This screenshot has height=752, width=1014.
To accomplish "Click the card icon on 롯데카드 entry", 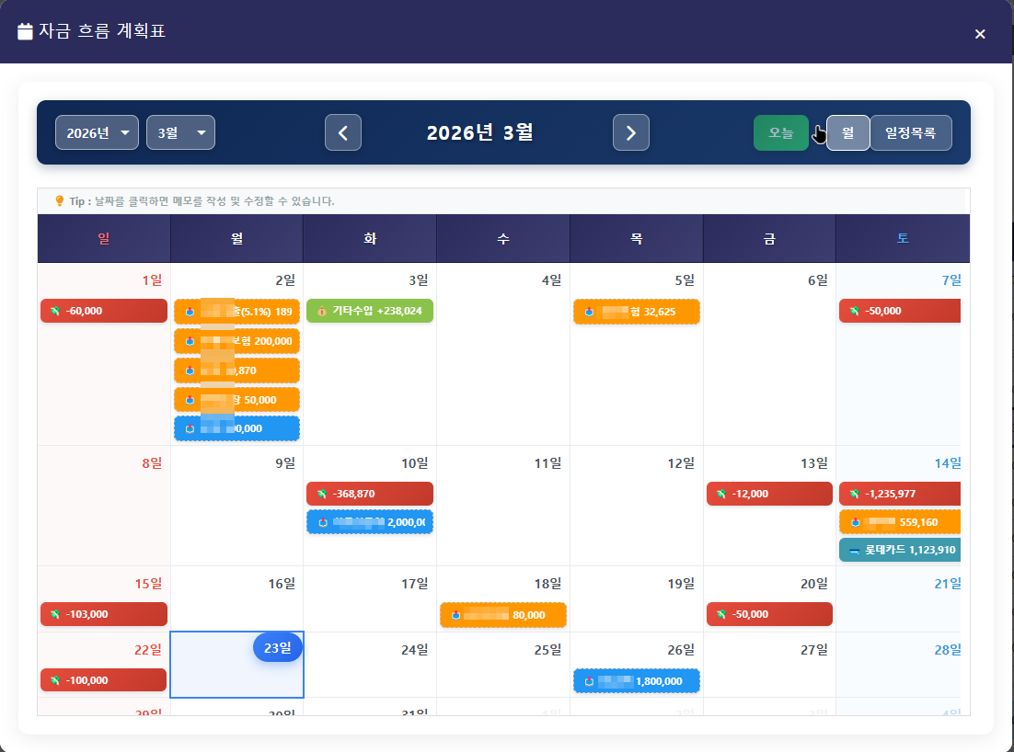I will pyautogui.click(x=854, y=550).
